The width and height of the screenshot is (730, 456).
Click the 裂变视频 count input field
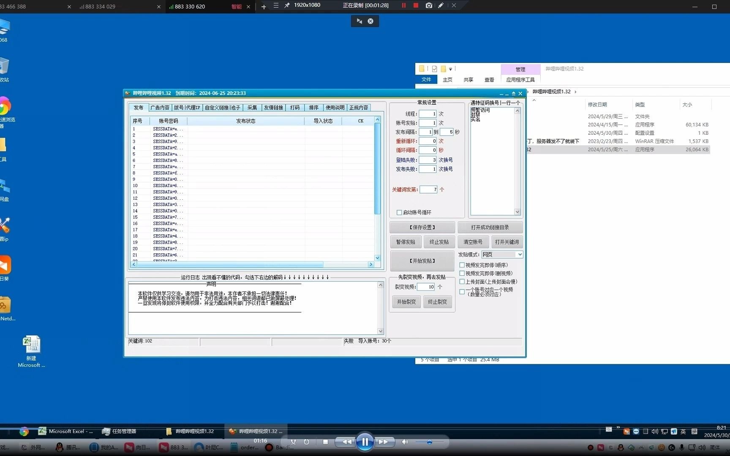[426, 287]
